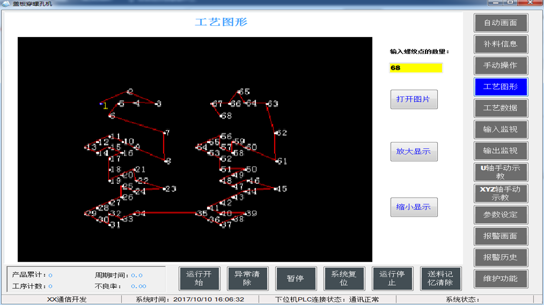Screen dimensions: 544x305
Task: Open 输入监视 screen
Action: point(501,130)
